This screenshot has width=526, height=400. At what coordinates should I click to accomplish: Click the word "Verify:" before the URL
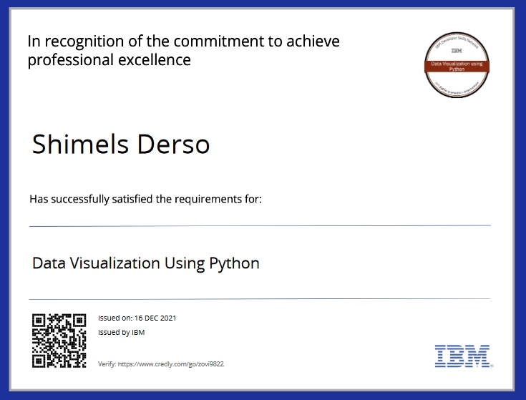pos(107,364)
